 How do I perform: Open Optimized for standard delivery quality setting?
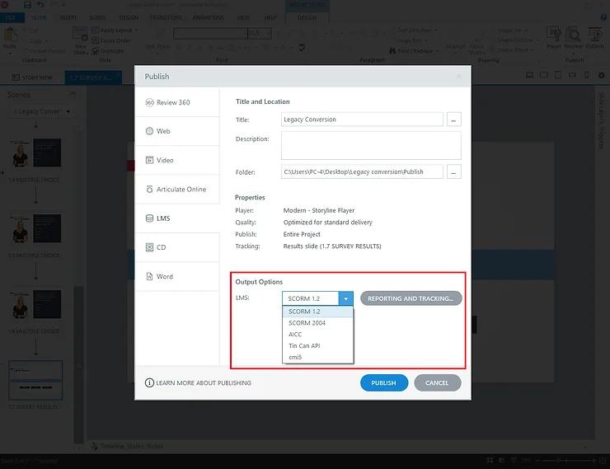pyautogui.click(x=327, y=223)
